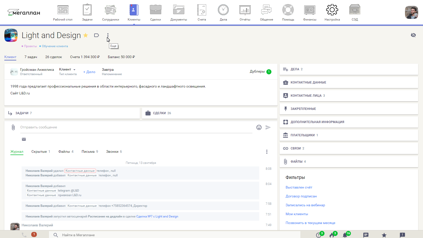Click the tag label icon beside client name
The height and width of the screenshot is (238, 423).
(96, 35)
